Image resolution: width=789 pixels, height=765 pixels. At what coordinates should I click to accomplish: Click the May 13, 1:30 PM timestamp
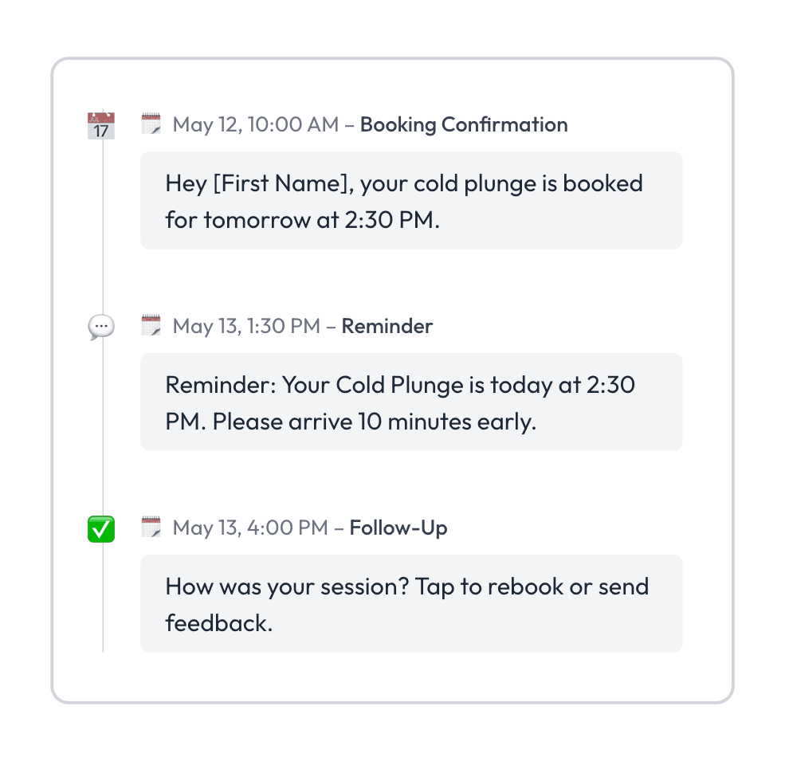click(x=246, y=327)
